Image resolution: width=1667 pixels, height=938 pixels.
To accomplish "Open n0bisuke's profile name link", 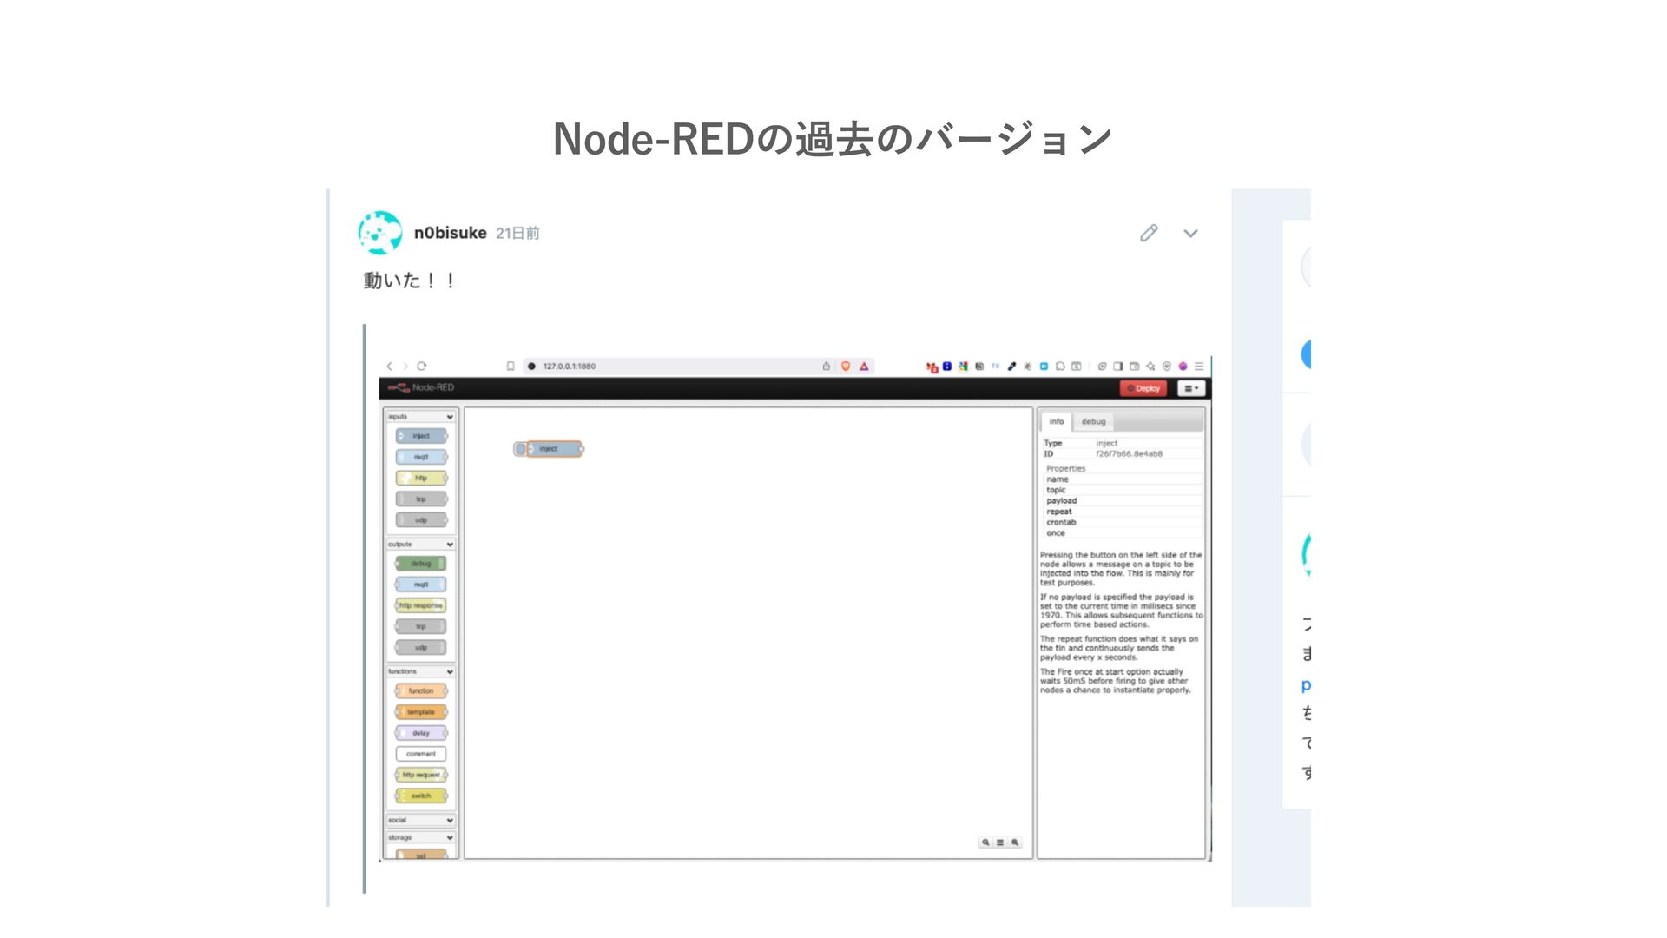I will point(450,233).
